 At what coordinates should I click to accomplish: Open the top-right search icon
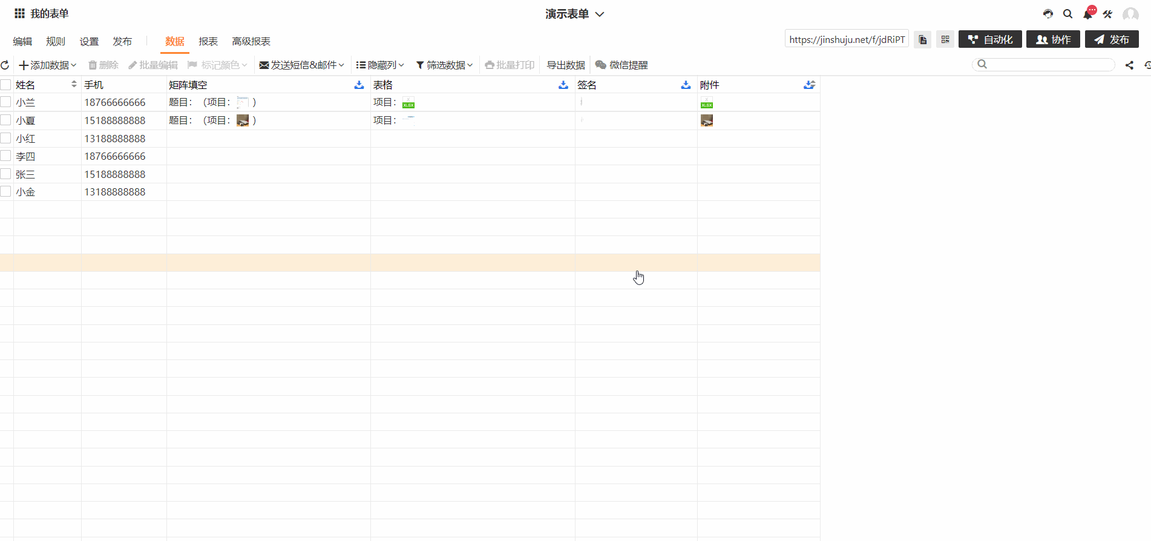coord(1067,14)
